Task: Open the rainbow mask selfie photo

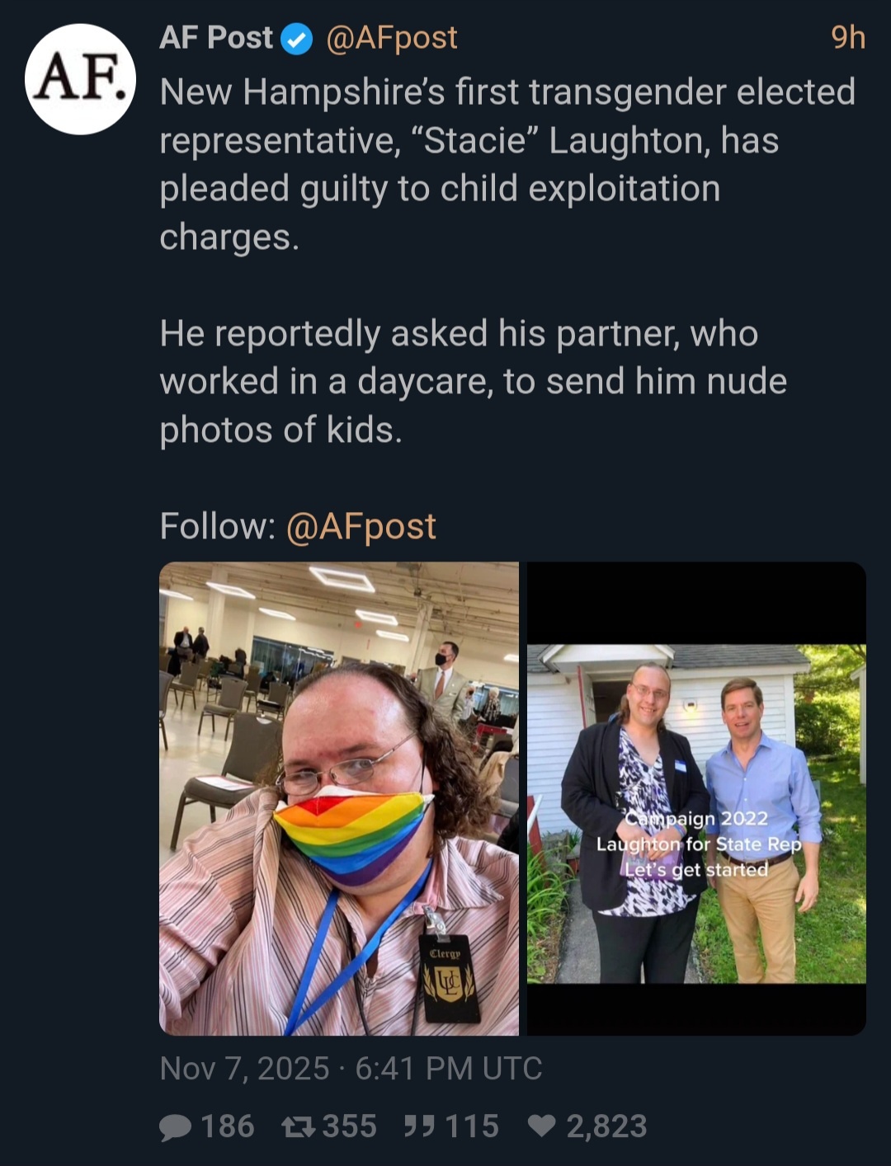Action: (x=338, y=798)
